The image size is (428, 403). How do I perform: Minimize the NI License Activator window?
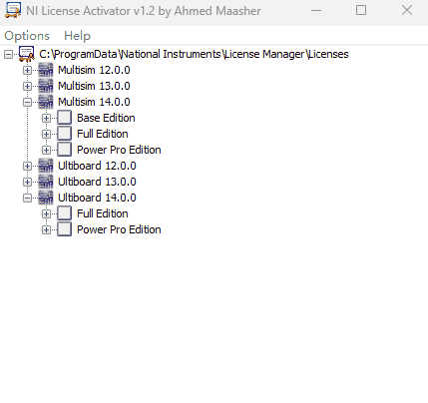click(x=316, y=10)
